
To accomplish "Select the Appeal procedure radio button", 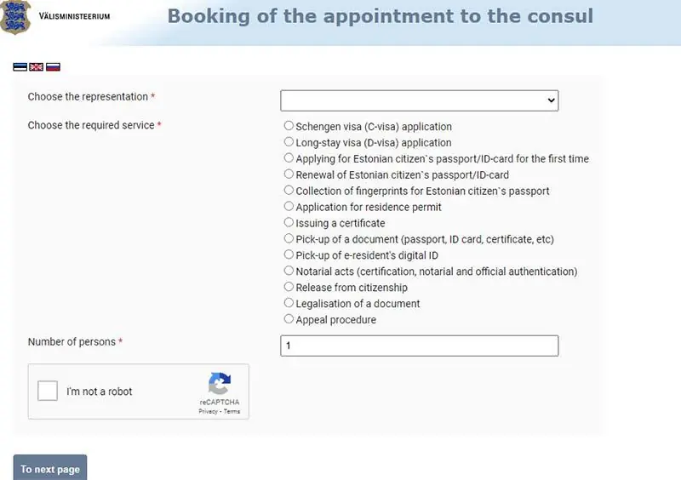I will (x=289, y=320).
